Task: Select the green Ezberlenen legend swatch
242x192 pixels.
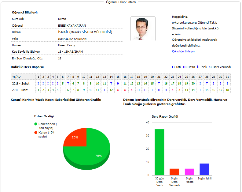Action: coord(36,124)
